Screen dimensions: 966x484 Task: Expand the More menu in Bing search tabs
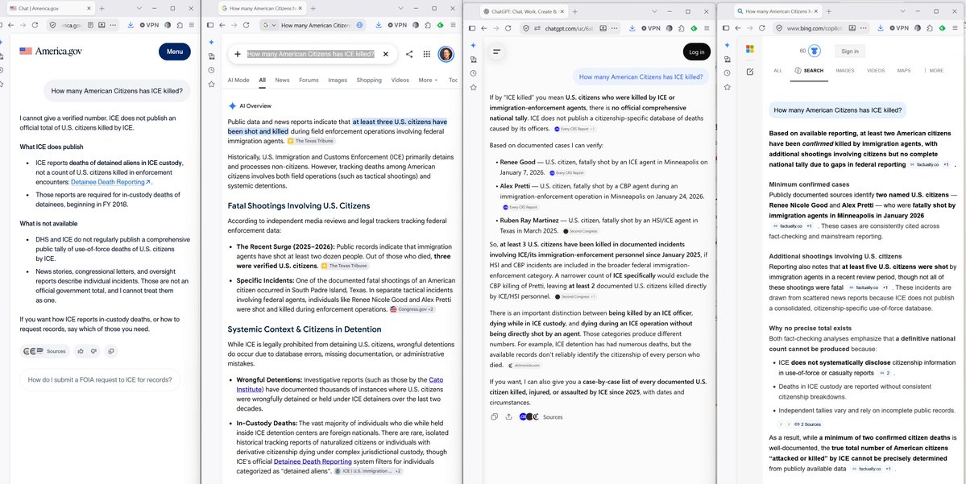[x=934, y=71]
